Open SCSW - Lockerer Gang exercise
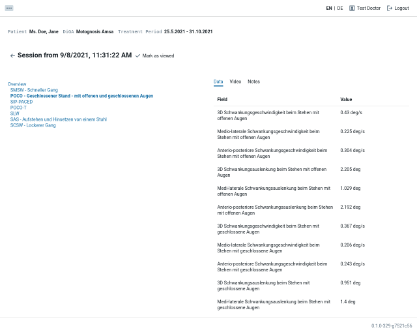 click(x=33, y=125)
